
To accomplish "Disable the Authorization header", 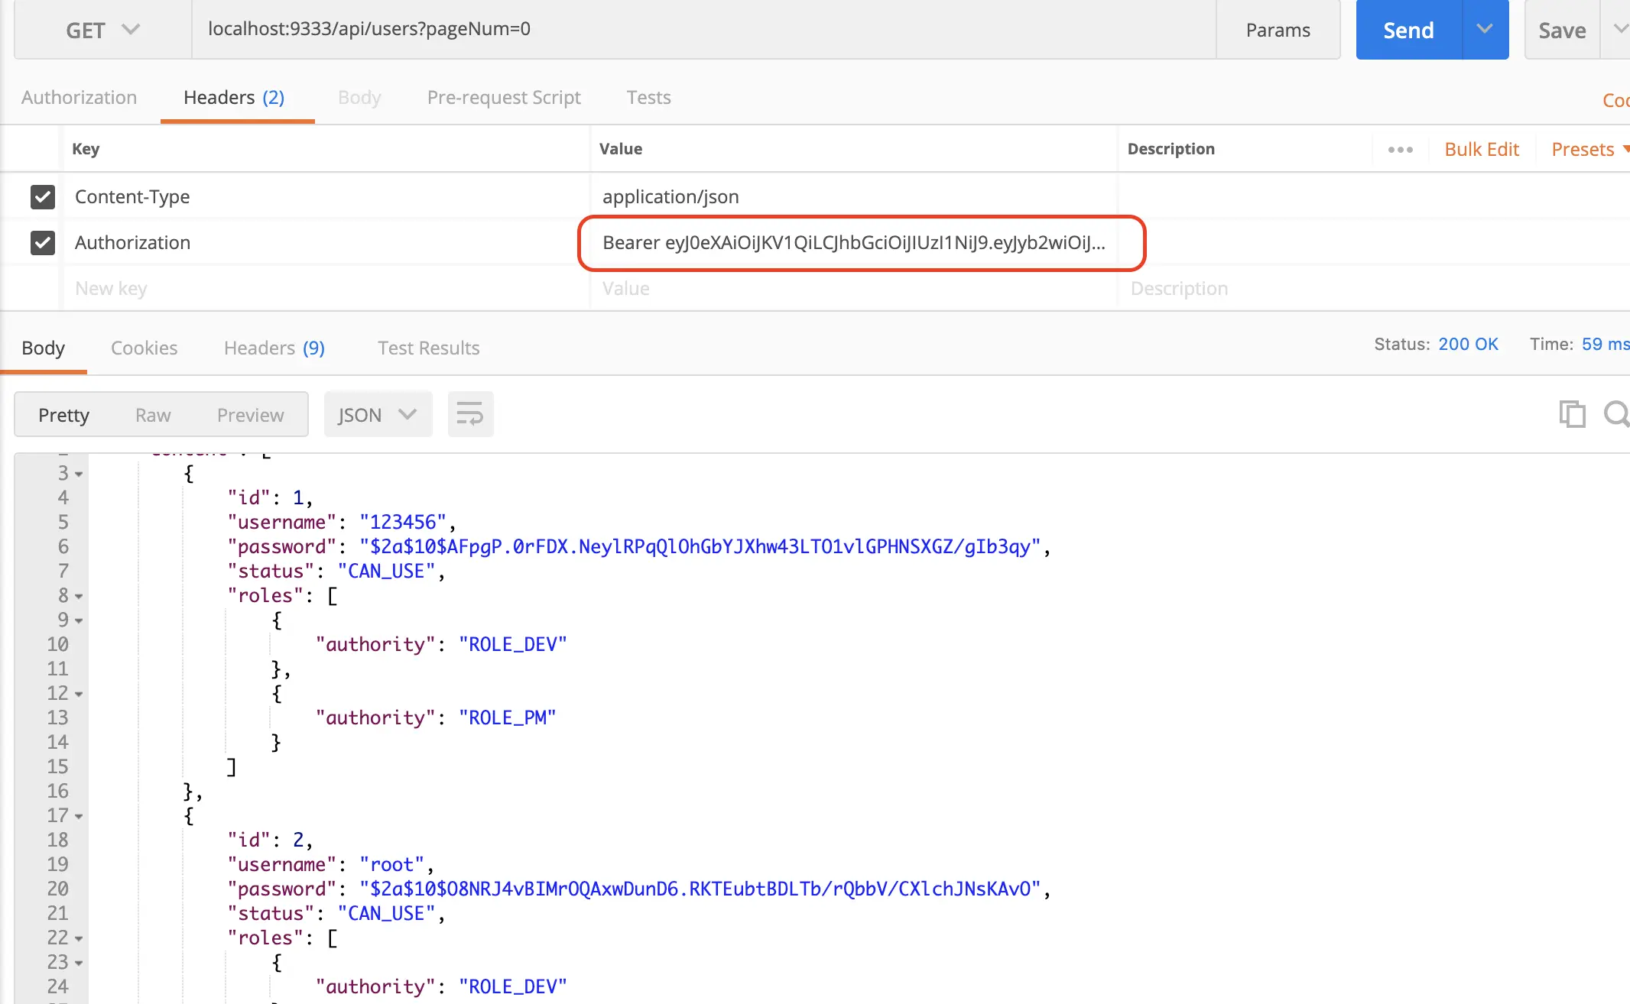I will 42,242.
